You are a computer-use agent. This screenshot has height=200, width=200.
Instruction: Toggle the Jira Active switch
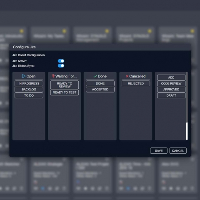point(61,61)
